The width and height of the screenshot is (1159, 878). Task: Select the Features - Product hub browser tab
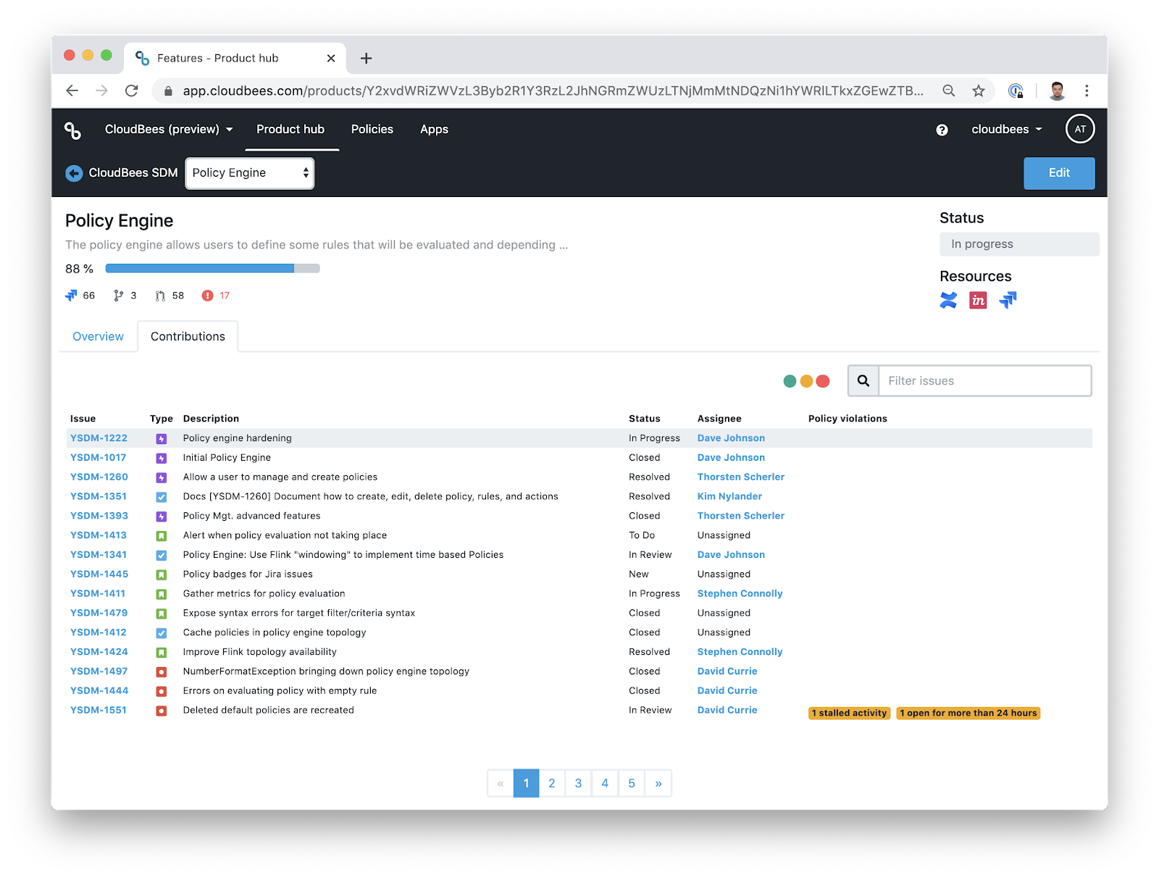tap(233, 58)
